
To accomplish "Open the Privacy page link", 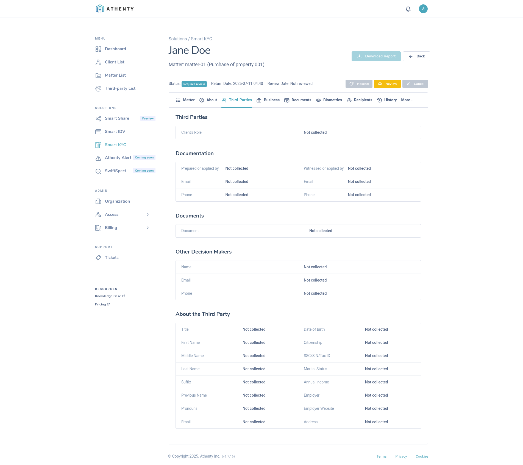I will [x=401, y=456].
